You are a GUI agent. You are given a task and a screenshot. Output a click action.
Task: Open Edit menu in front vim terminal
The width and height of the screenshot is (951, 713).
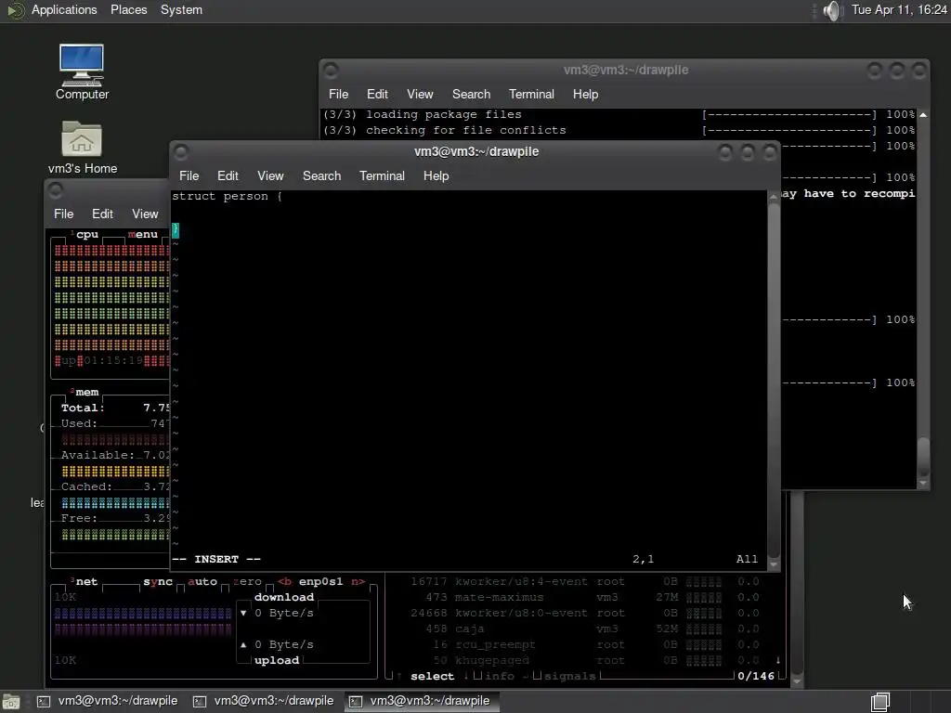(x=228, y=175)
